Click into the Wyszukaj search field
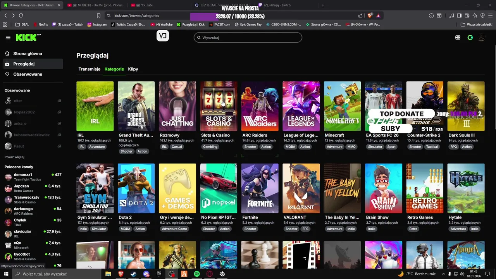Screen dimensions: 496x279 [248, 38]
